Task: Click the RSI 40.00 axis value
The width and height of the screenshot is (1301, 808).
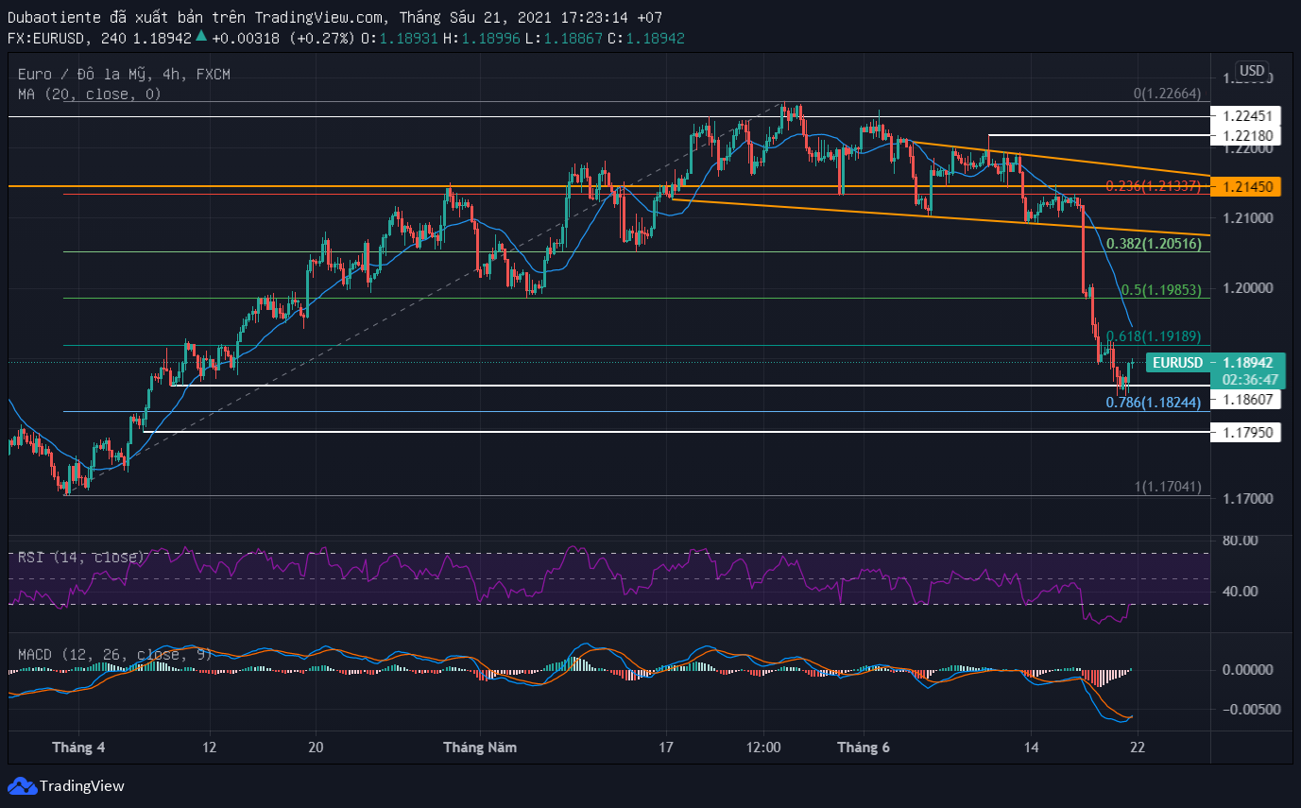Action: [x=1241, y=592]
